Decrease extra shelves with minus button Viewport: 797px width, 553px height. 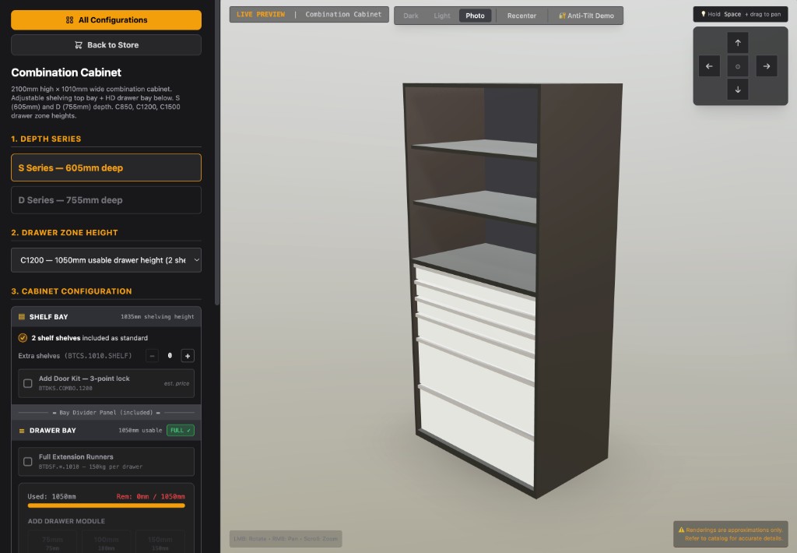click(x=153, y=355)
